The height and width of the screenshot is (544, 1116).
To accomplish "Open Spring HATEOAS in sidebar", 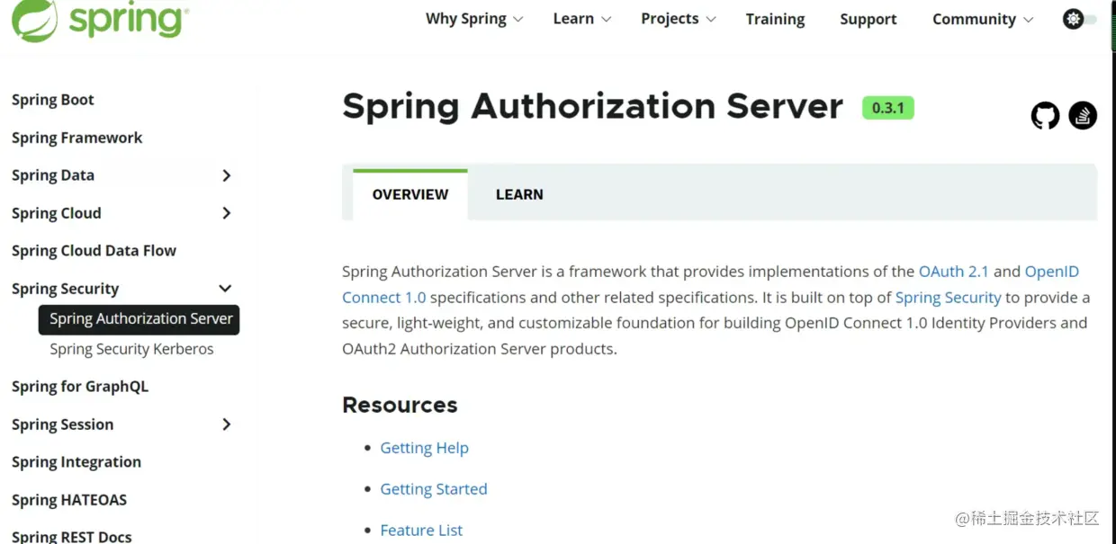I will tap(69, 500).
